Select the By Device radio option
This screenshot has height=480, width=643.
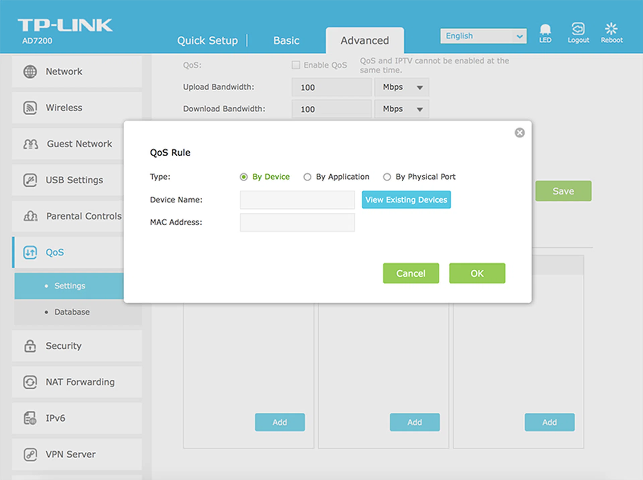tap(244, 177)
